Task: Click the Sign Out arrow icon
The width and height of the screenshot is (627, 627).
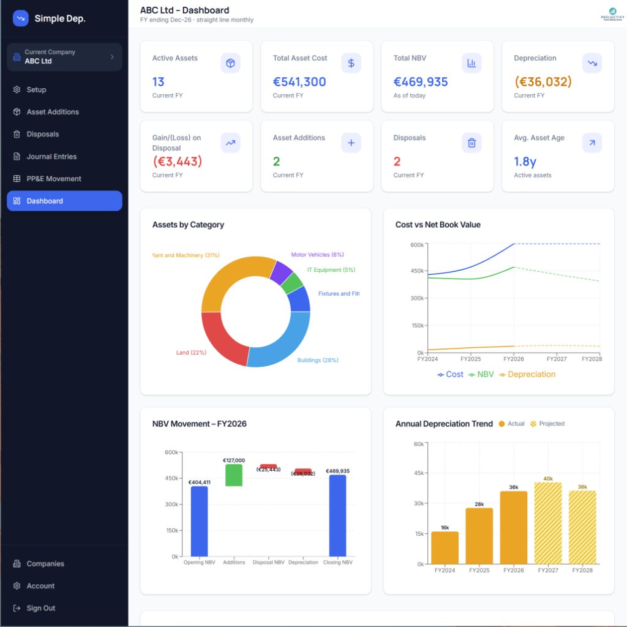Action: (x=17, y=608)
